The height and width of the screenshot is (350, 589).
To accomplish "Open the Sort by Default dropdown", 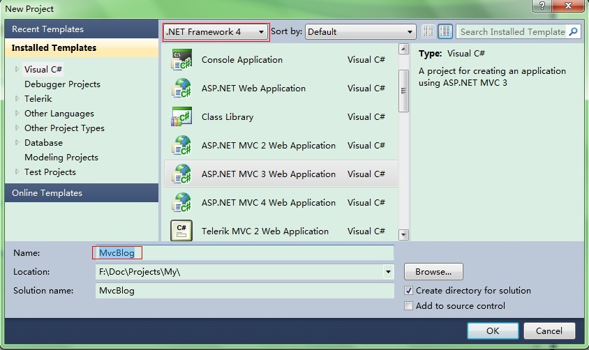I will point(361,32).
